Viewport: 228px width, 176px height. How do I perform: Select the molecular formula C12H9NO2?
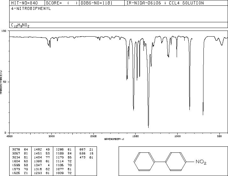pyautogui.click(x=20, y=25)
